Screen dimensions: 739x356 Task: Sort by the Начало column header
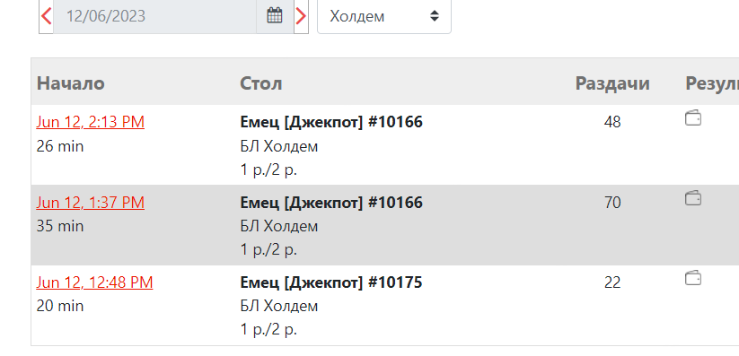(71, 83)
